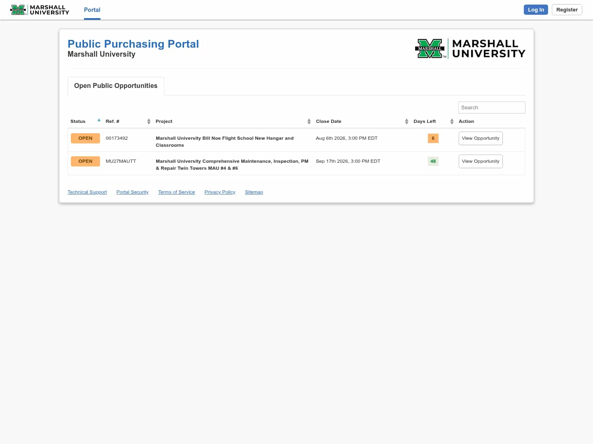593x444 pixels.
Task: Open the Sitemap link
Action: pos(254,192)
